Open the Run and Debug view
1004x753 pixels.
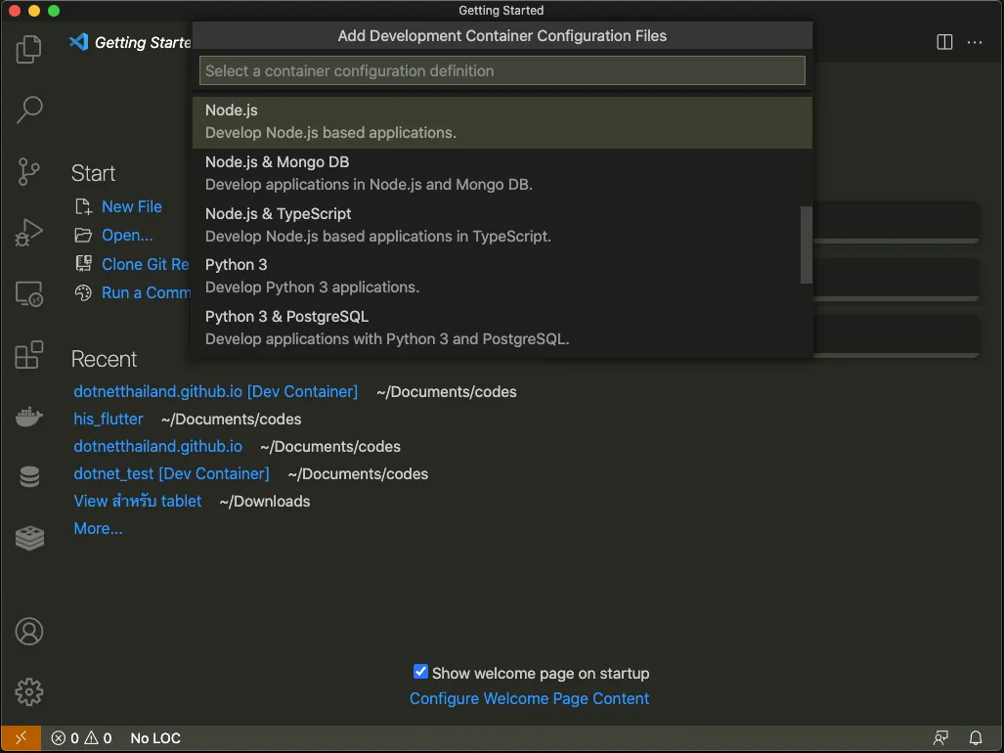[28, 233]
